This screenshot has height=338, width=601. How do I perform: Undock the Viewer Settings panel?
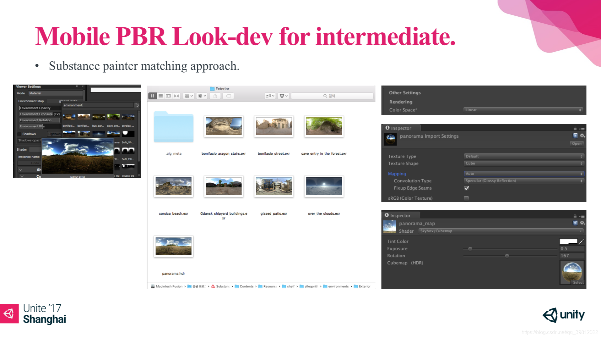tap(77, 86)
